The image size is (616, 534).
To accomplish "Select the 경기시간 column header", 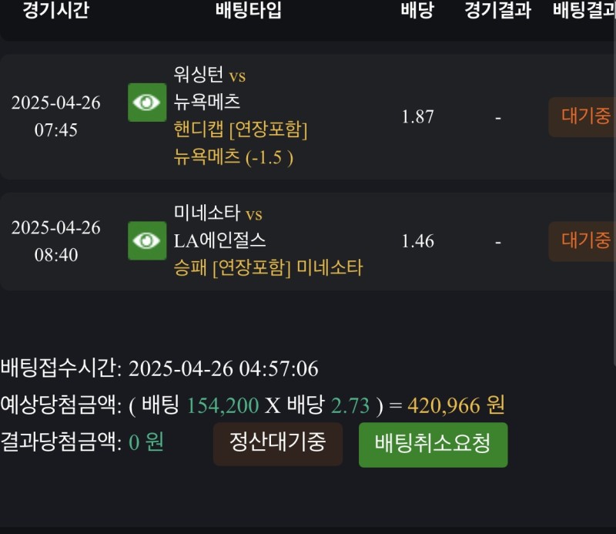I will coord(55,11).
